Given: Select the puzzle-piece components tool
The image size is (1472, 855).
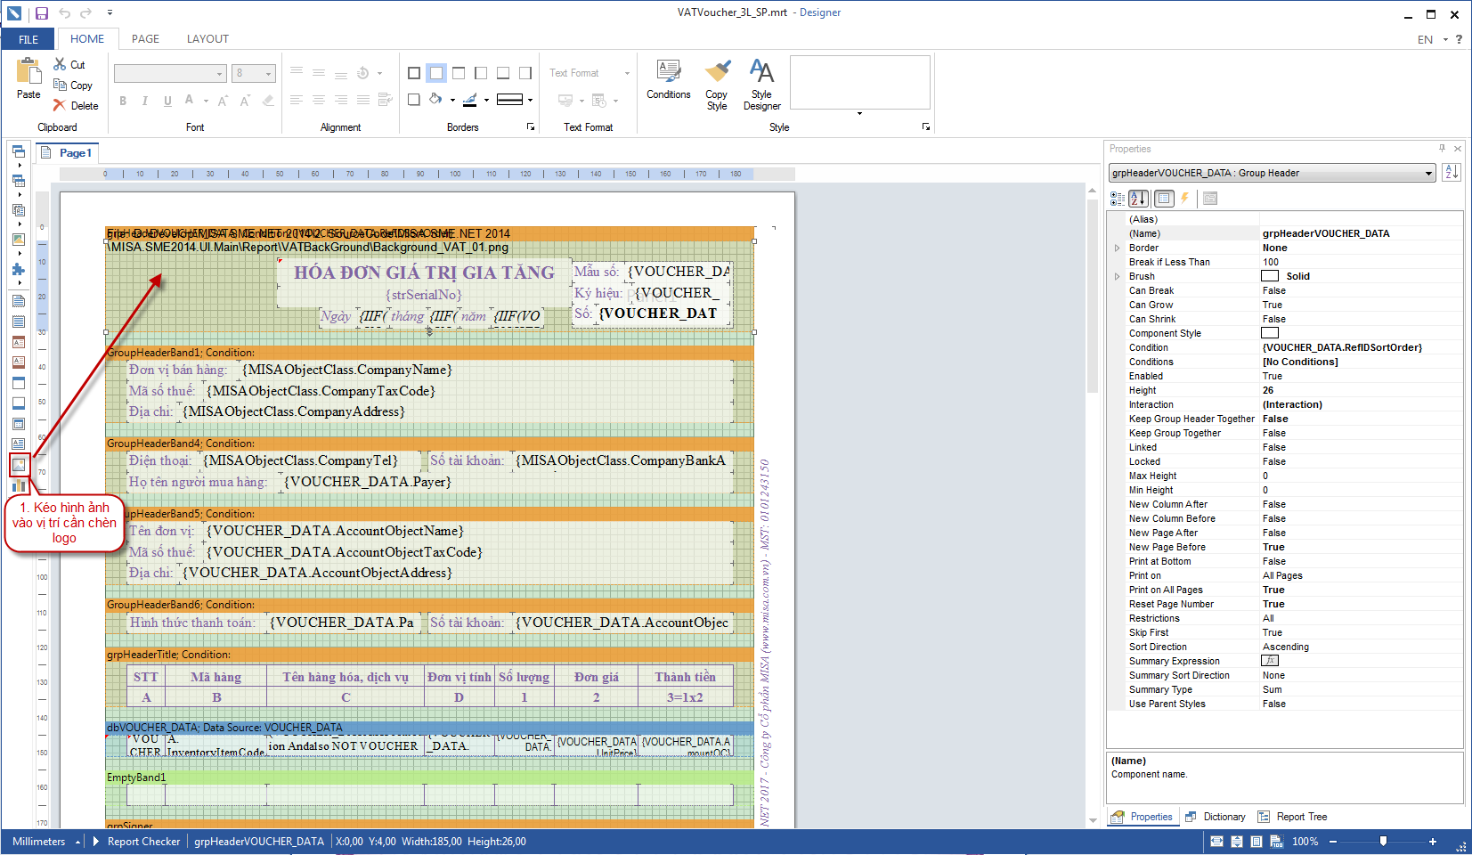Looking at the screenshot, I should tap(19, 269).
